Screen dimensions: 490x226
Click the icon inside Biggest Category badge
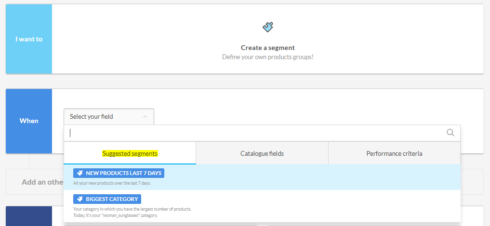[80, 199]
